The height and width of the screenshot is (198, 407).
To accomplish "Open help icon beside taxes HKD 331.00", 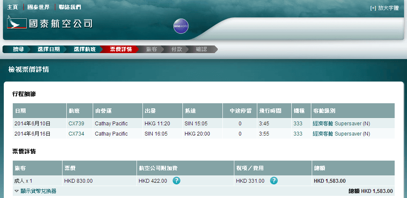I will click(x=273, y=181).
